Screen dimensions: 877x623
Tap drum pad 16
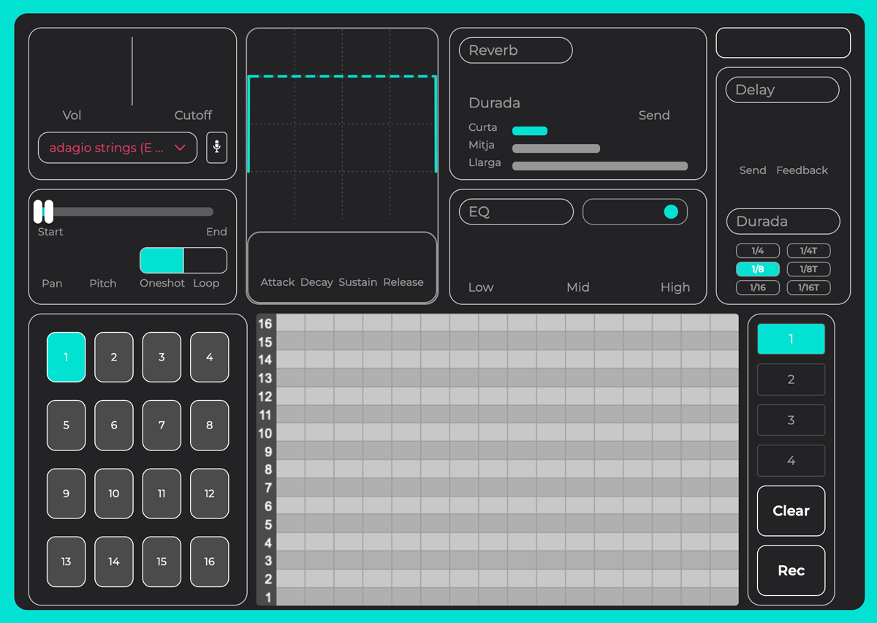(x=209, y=562)
